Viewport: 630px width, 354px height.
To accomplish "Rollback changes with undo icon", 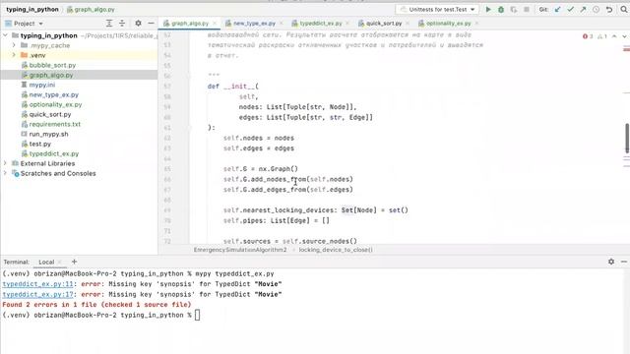I will (x=609, y=9).
